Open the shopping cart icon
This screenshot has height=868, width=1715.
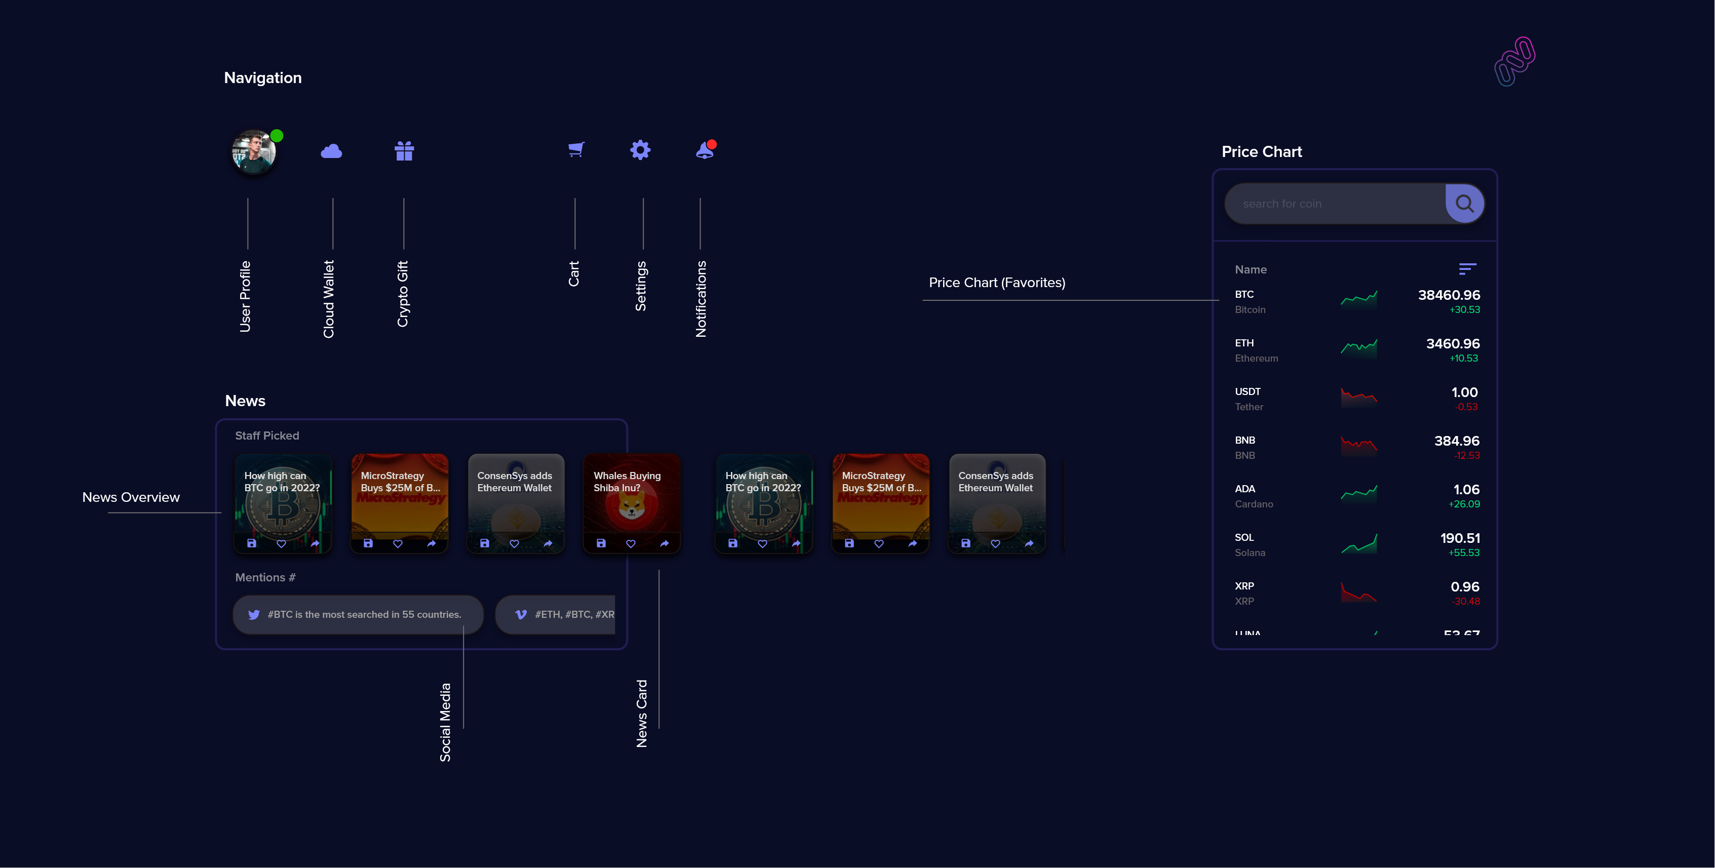(576, 149)
